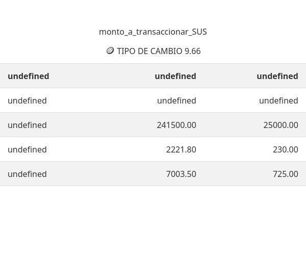
Task: Click the right cell of the all-undefined body row
Action: coord(278,100)
